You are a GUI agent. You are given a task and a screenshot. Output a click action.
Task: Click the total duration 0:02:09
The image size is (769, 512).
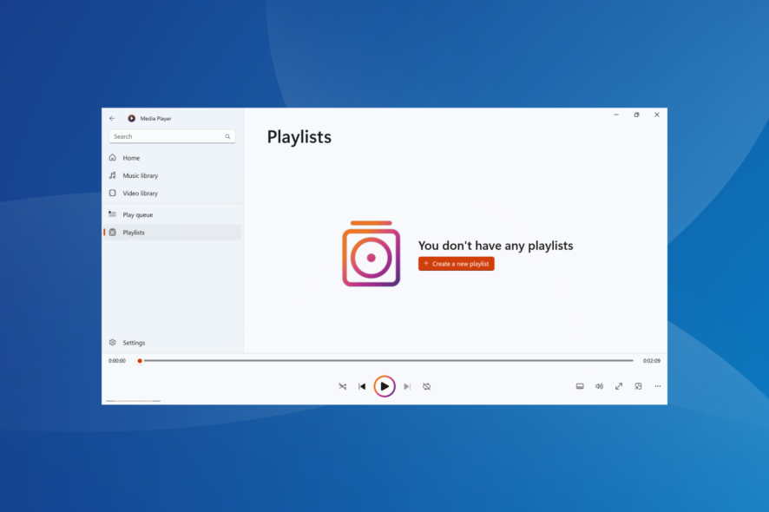click(652, 361)
